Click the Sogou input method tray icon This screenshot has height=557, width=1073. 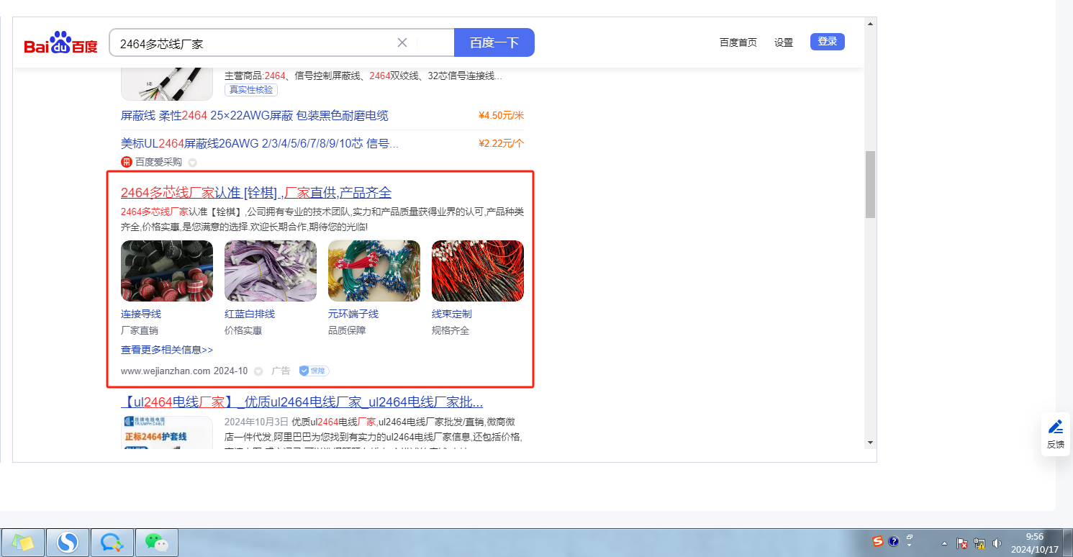[x=878, y=541]
